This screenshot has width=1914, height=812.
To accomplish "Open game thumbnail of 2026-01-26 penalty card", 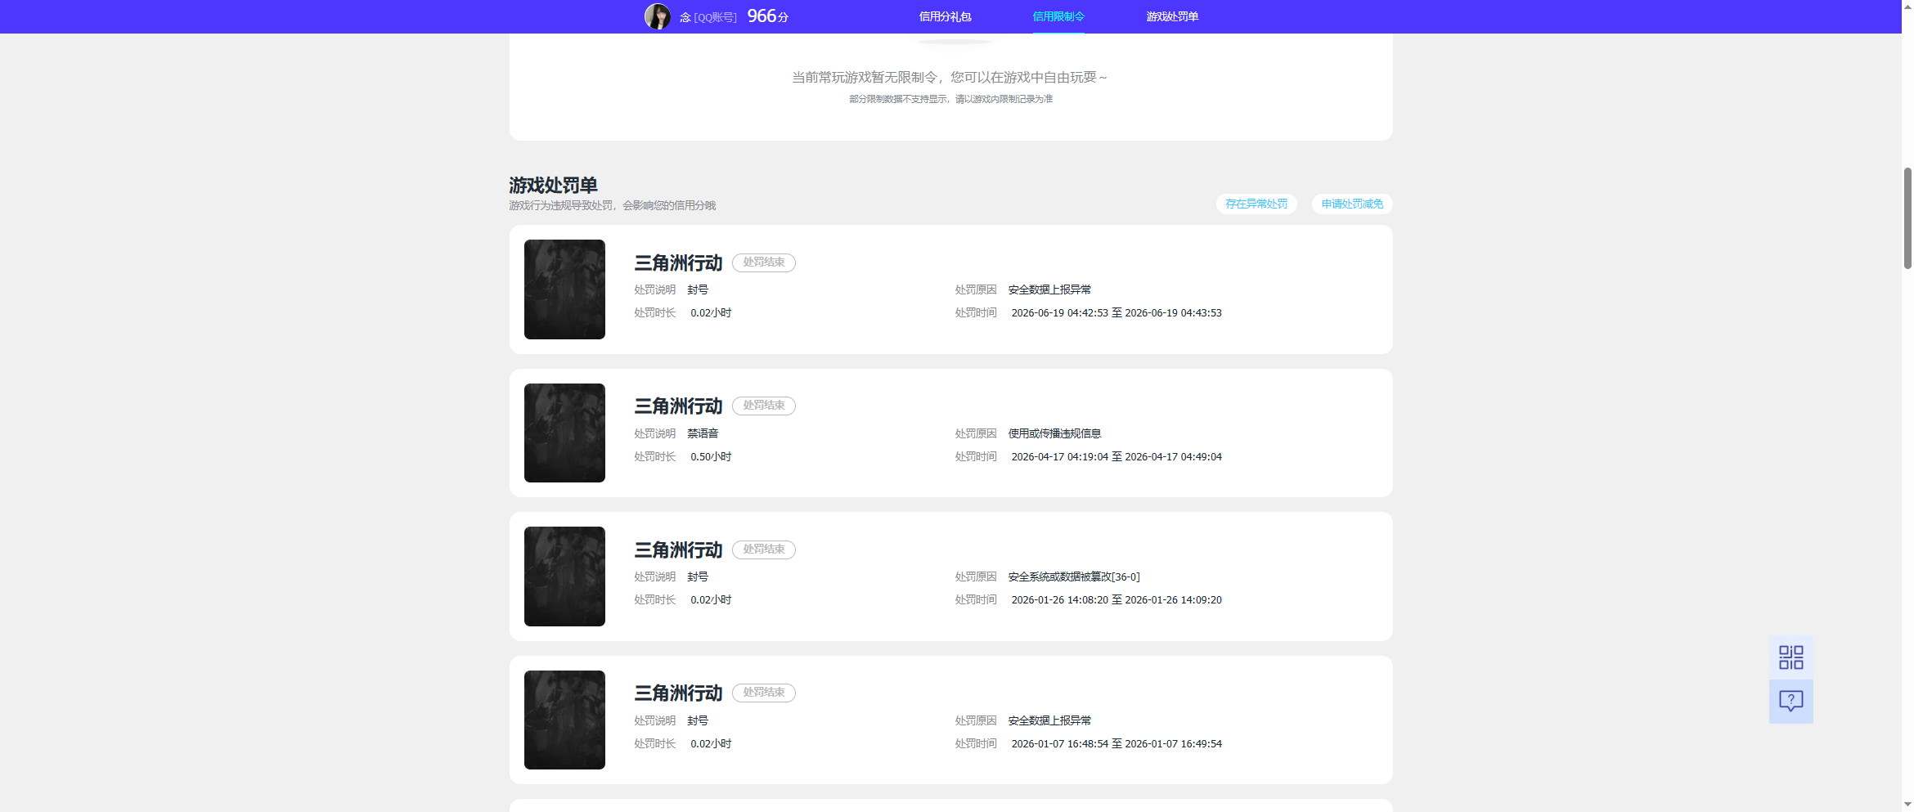I will click(x=564, y=576).
